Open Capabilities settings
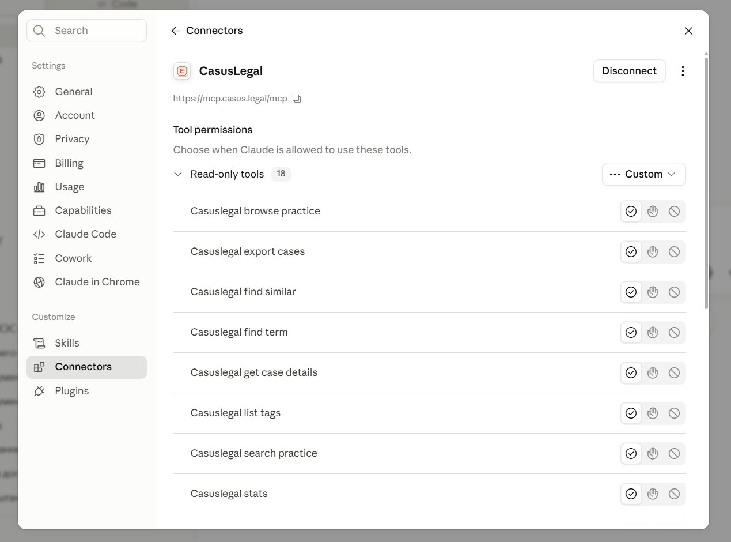This screenshot has height=542, width=731. coord(86,210)
